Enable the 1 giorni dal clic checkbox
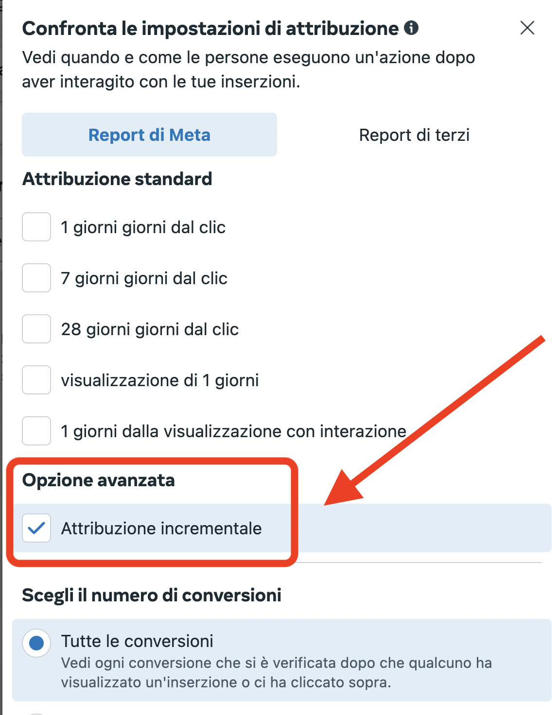 coord(36,227)
